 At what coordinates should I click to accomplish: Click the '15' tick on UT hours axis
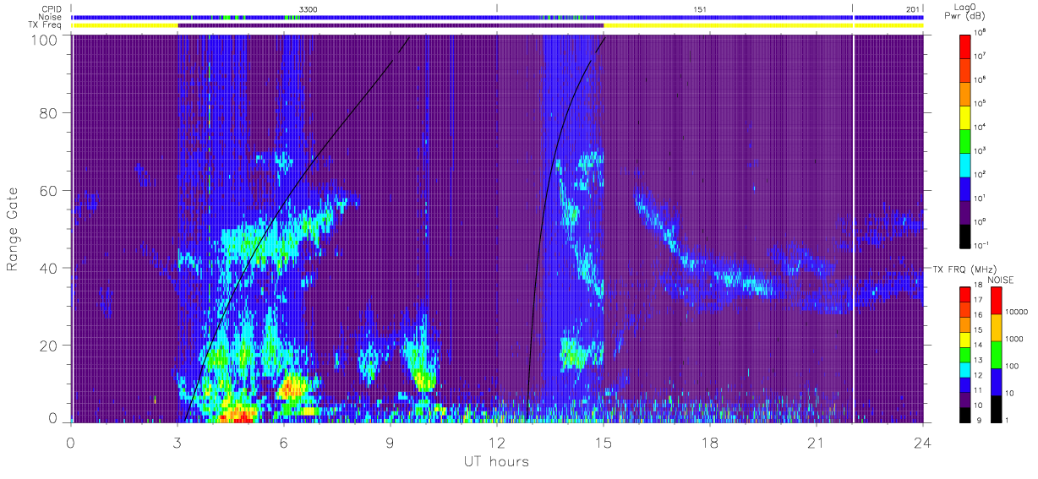coord(604,443)
